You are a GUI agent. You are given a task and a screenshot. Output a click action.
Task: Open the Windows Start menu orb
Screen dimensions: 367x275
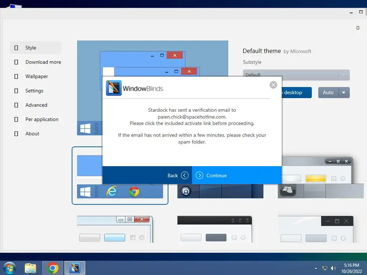click(x=10, y=268)
